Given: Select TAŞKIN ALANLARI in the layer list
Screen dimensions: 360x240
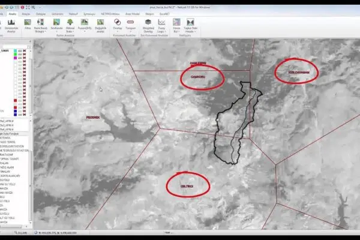Looking at the screenshot, I should (x=10, y=176).
